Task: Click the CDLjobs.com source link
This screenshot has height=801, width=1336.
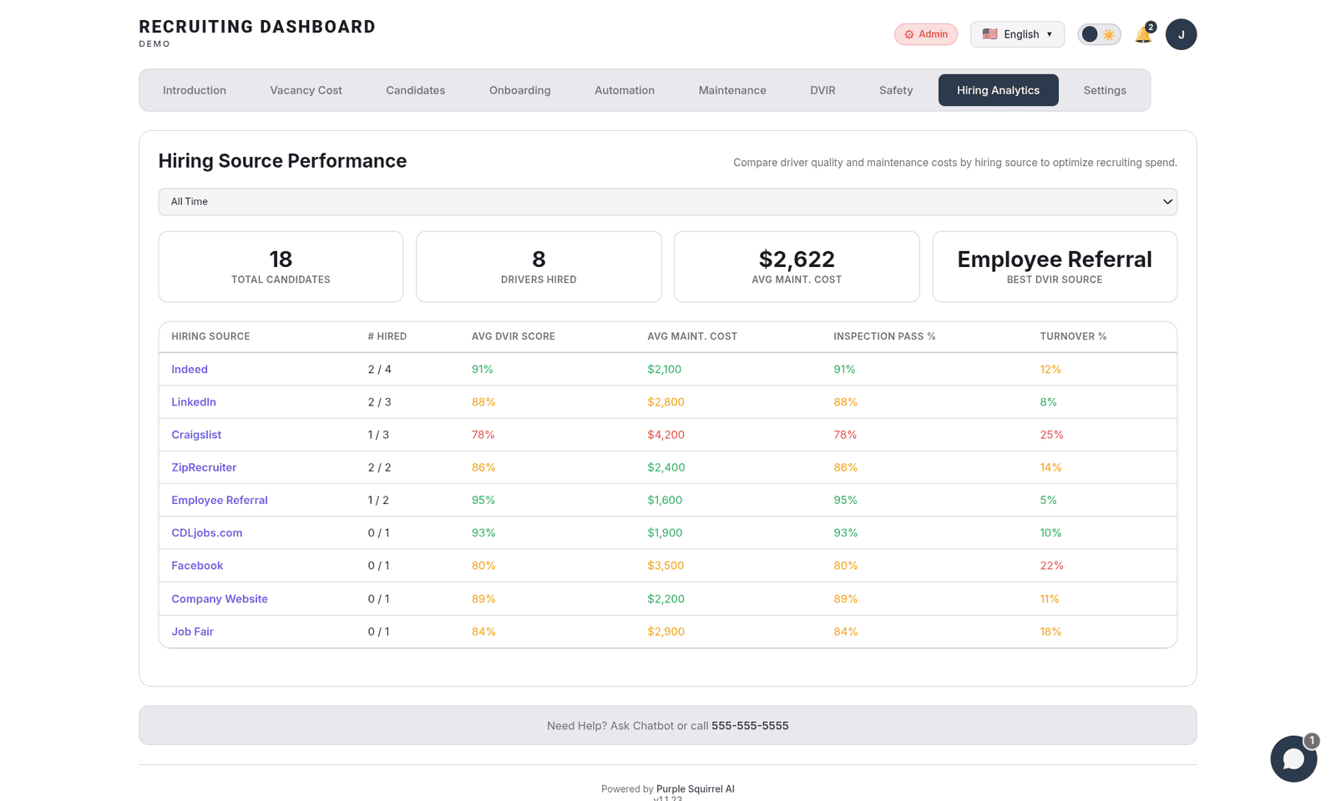Action: (x=207, y=533)
